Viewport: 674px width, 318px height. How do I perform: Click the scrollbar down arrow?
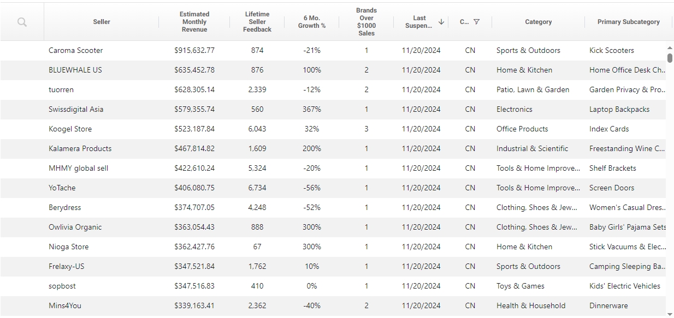click(x=670, y=314)
